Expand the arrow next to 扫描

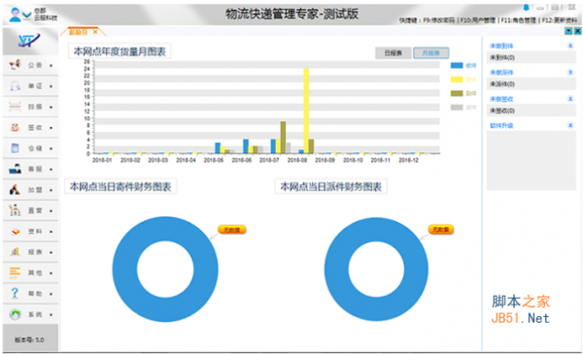coord(51,107)
